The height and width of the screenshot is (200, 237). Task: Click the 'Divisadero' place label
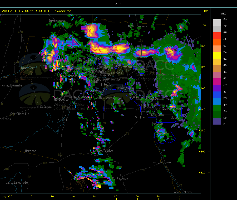(57, 21)
